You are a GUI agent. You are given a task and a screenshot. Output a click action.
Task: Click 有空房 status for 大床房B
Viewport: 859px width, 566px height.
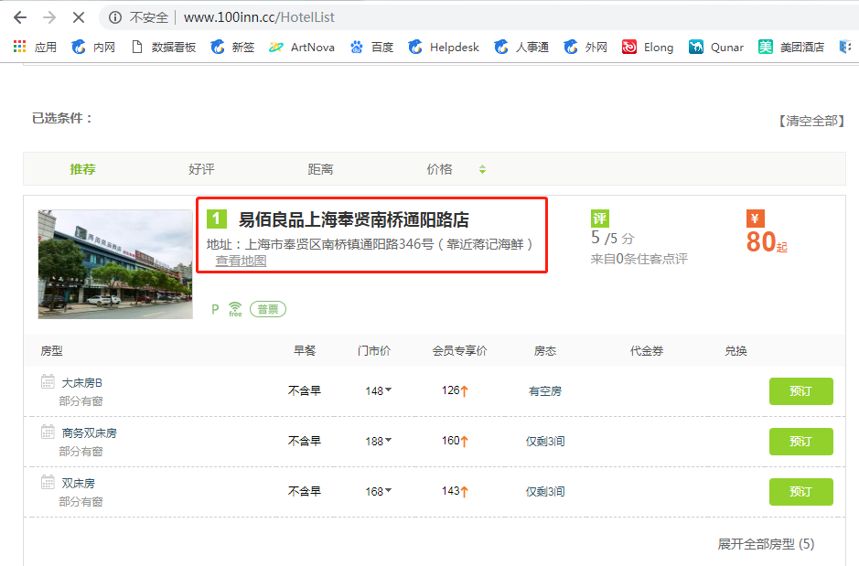[545, 390]
